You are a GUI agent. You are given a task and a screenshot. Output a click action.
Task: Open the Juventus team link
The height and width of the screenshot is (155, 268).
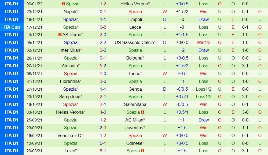(134, 128)
